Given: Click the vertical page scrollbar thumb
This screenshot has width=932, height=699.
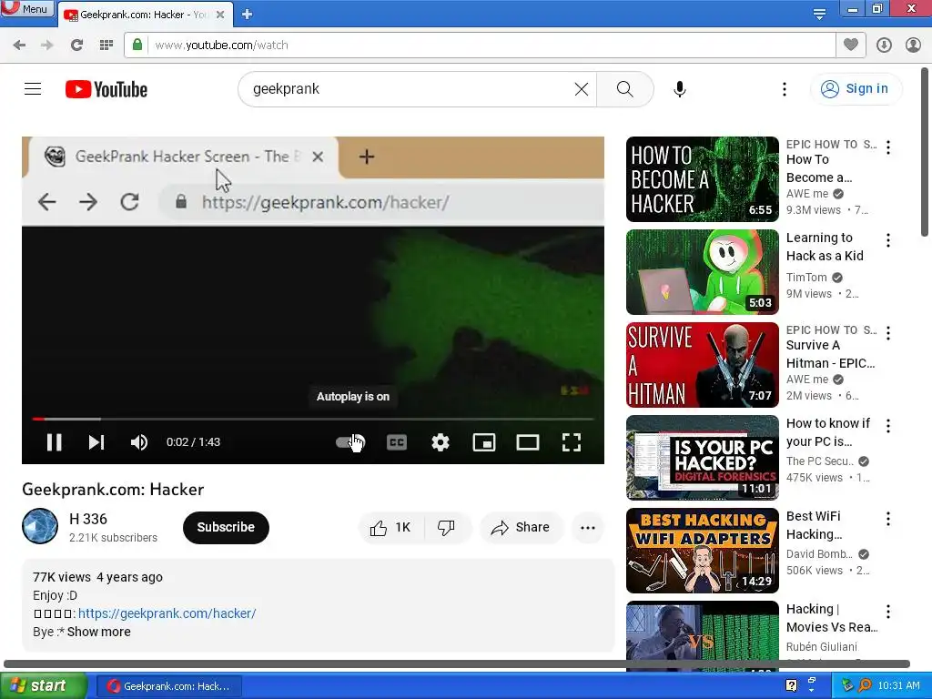Looking at the screenshot, I should pyautogui.click(x=925, y=152).
